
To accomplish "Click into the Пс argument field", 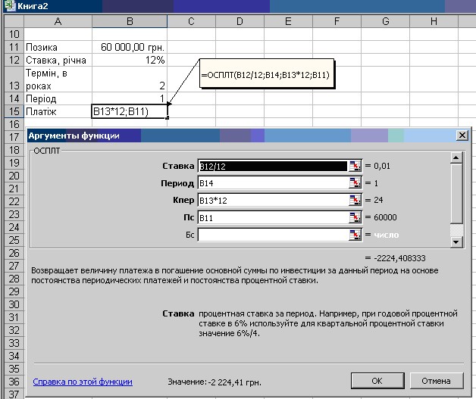I will point(273,218).
